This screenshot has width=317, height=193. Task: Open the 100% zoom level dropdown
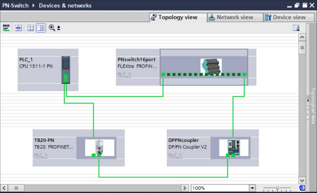coord(252,188)
